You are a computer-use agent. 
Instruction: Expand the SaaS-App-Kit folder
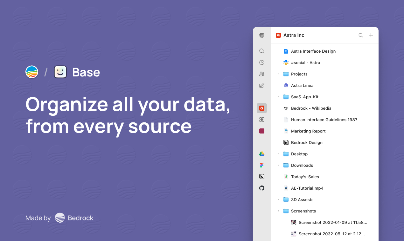pyautogui.click(x=278, y=97)
